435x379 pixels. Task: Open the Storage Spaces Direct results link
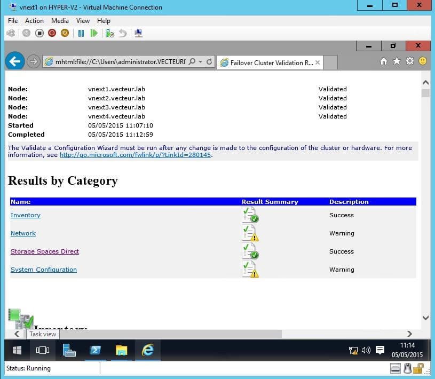click(45, 251)
